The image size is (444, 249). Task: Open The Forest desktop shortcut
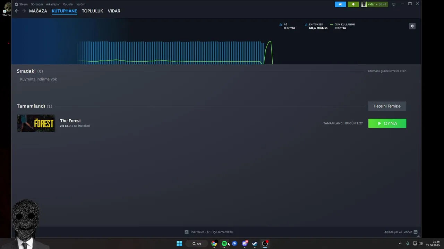click(x=6, y=9)
